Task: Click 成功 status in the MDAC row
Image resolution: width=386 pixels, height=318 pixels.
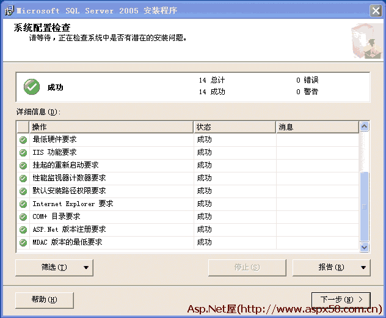Action: point(205,242)
